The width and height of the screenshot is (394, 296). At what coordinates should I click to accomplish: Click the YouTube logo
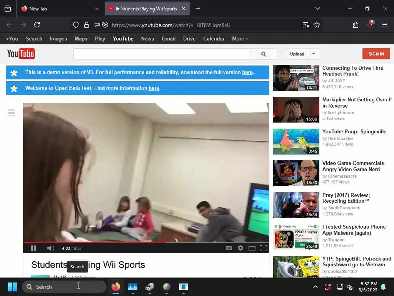point(21,54)
